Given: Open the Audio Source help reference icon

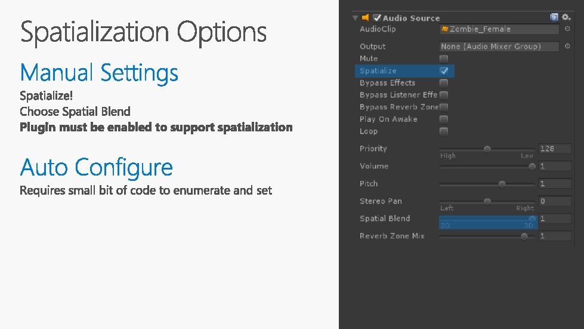Looking at the screenshot, I should pyautogui.click(x=554, y=18).
